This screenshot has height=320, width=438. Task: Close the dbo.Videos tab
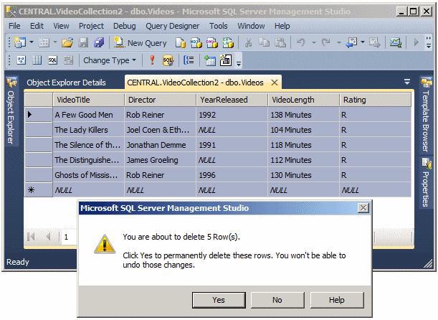pyautogui.click(x=275, y=83)
